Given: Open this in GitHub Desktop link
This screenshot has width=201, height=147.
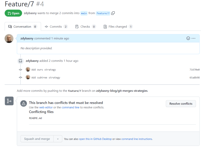Looking at the screenshot, I should (x=95, y=139).
